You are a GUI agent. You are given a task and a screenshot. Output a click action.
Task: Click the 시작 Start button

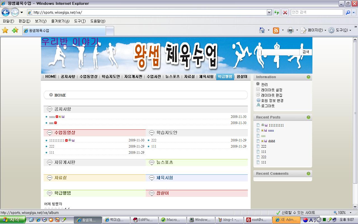[x=13, y=220]
